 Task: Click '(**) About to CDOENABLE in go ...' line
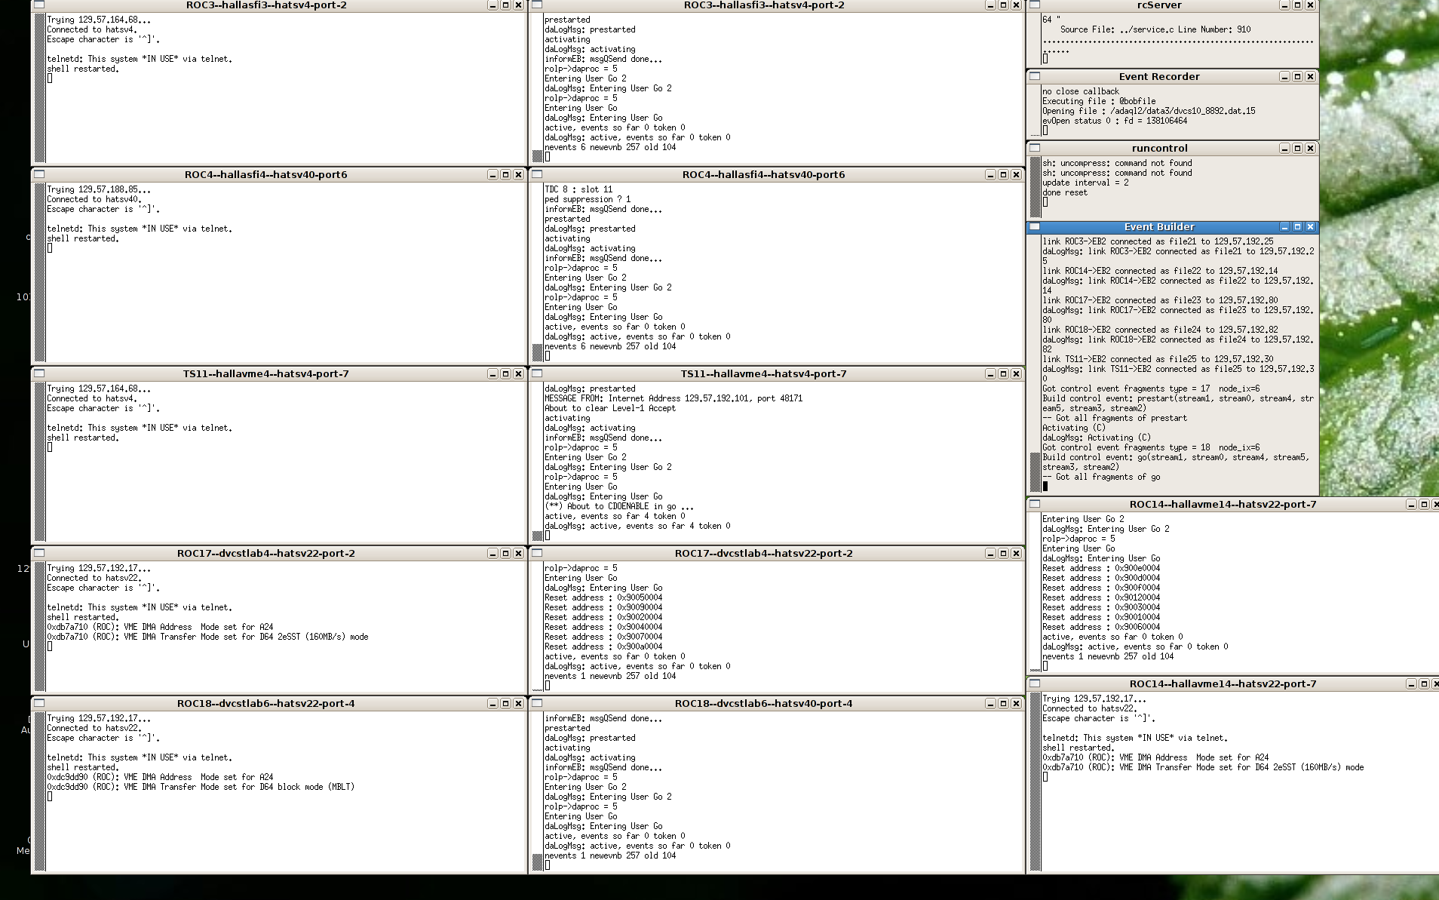point(619,506)
